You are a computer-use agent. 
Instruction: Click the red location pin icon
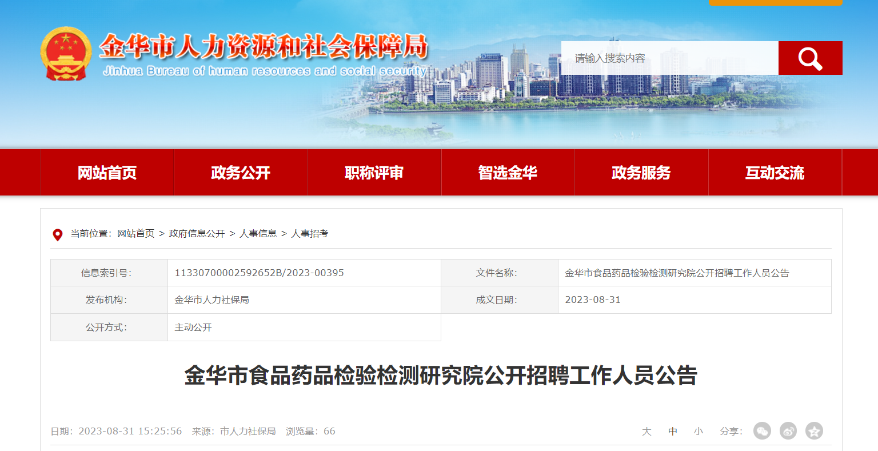click(x=58, y=234)
